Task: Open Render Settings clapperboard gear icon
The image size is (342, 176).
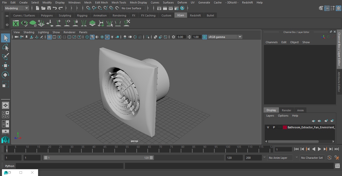Action: [177, 8]
